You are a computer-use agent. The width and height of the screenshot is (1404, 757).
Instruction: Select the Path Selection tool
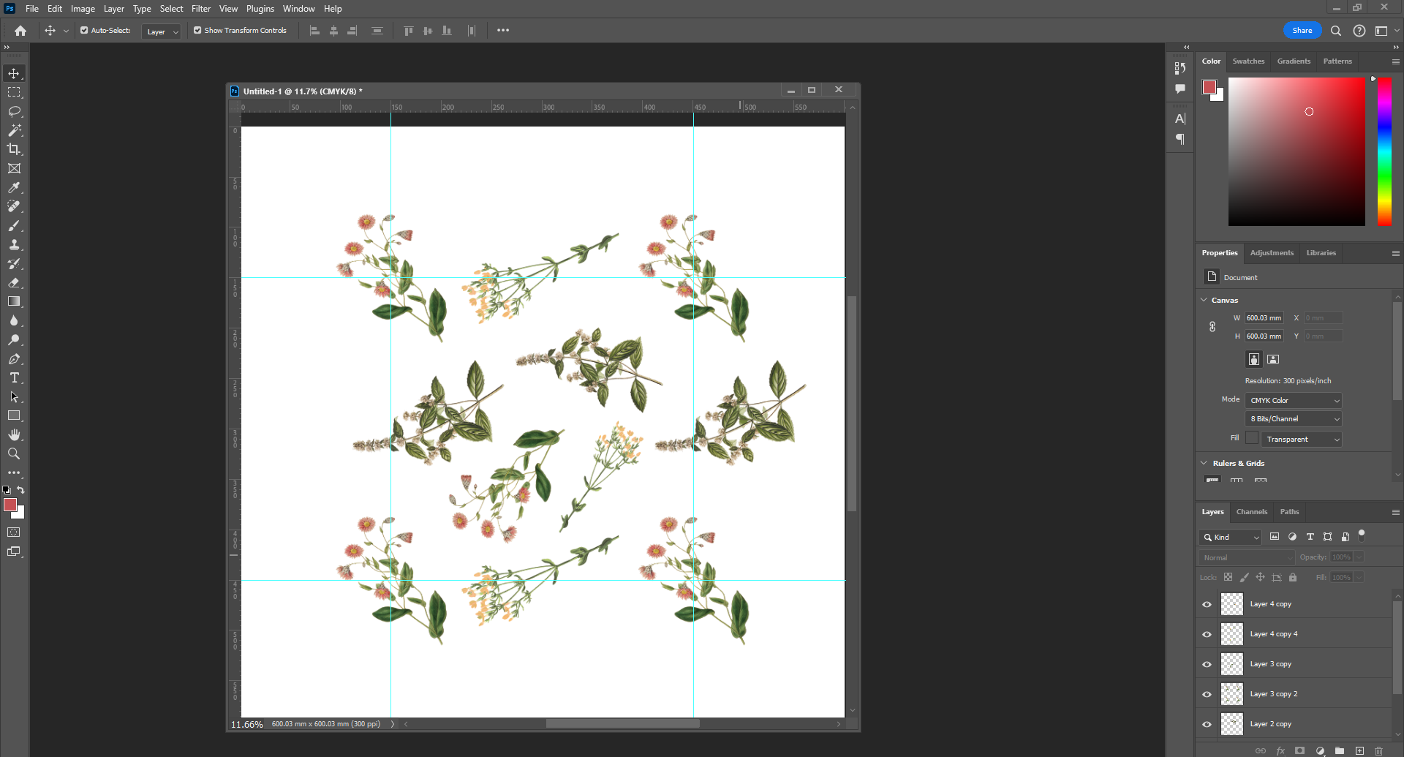[x=14, y=396]
